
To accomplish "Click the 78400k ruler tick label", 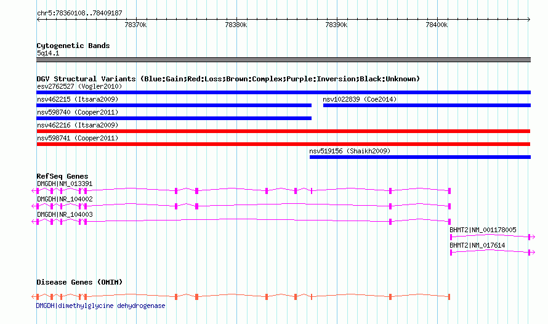I will (x=437, y=25).
